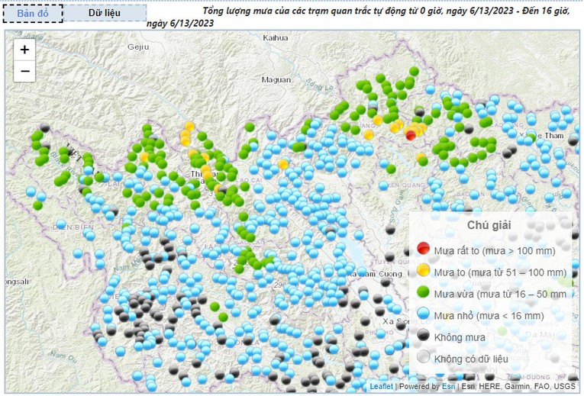Screen dimensions: 584x396
Task: Zoom out on the rainfall map
Action: coord(24,72)
